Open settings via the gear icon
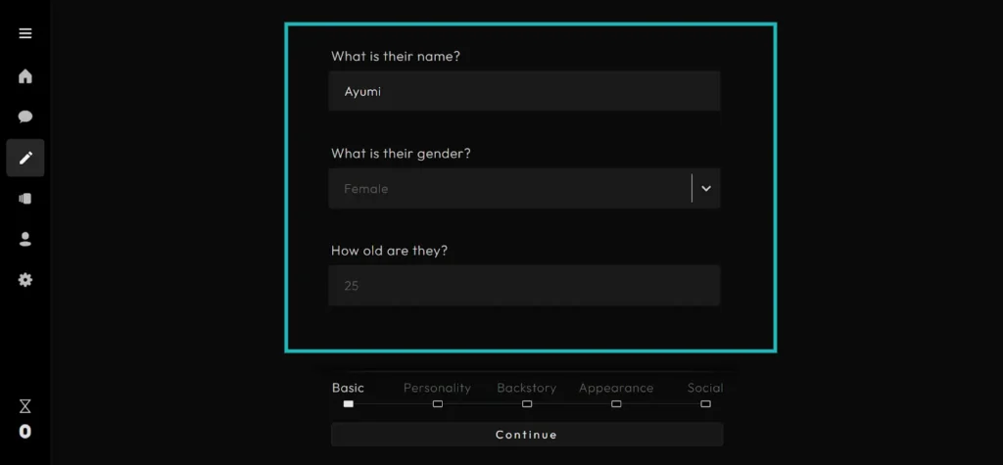The width and height of the screenshot is (1003, 465). pyautogui.click(x=25, y=280)
